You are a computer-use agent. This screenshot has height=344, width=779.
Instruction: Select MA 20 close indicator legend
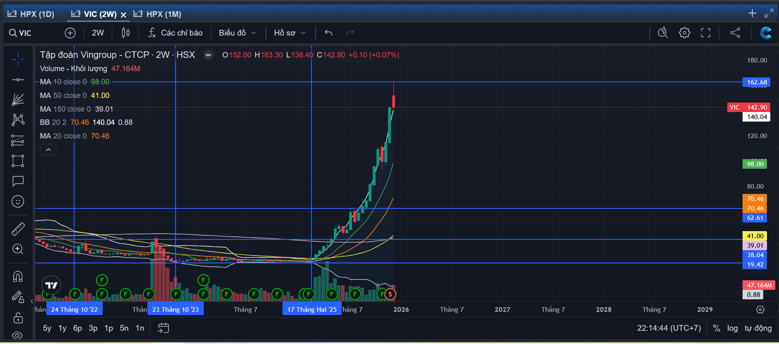click(x=75, y=136)
